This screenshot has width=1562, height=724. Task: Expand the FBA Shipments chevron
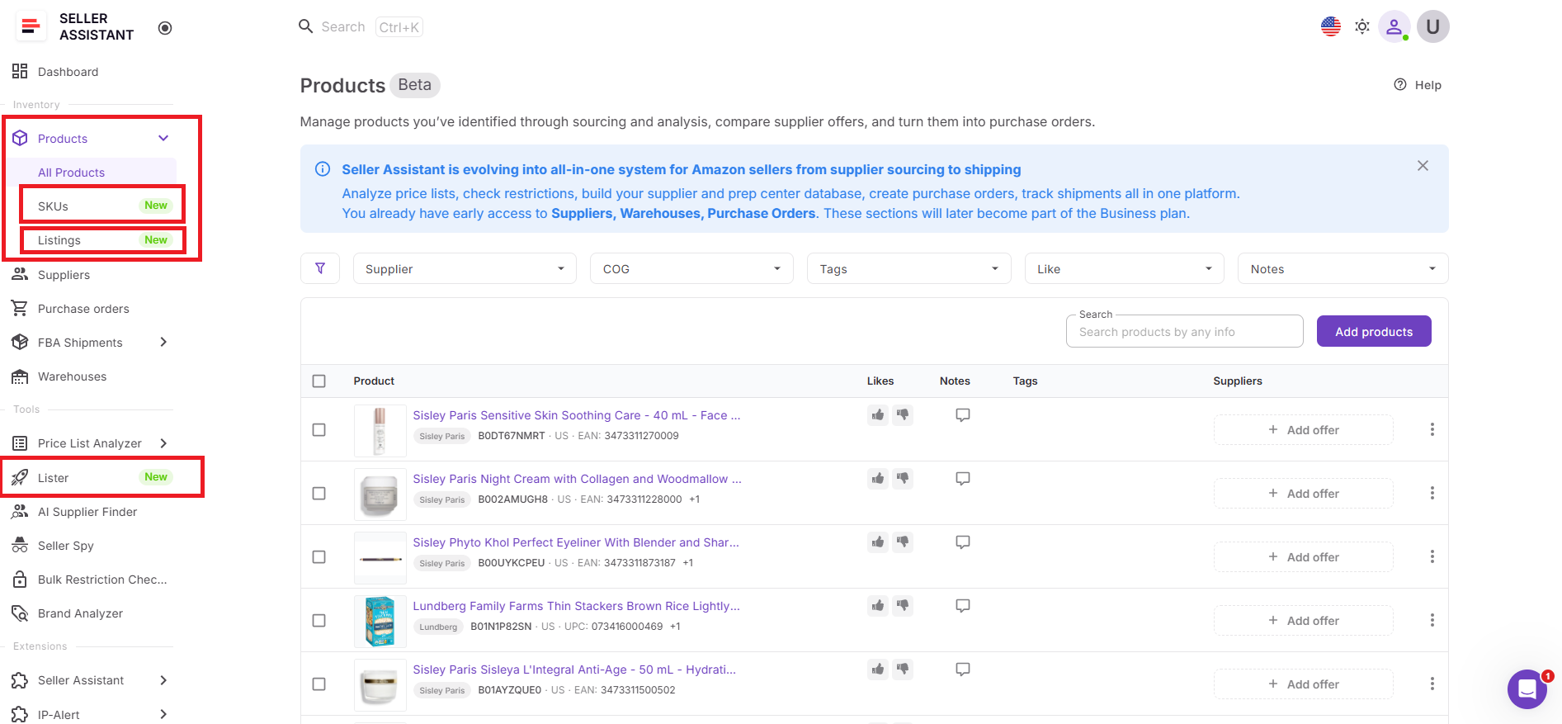pos(163,343)
